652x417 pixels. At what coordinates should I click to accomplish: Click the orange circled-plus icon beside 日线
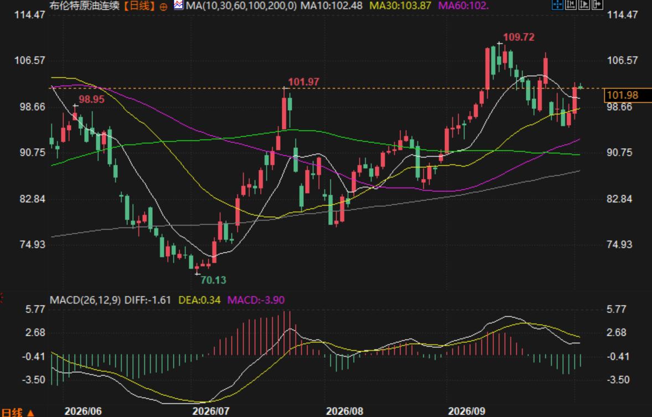(x=163, y=6)
